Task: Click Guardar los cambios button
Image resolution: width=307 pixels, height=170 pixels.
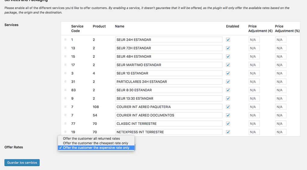Action: 22,162
